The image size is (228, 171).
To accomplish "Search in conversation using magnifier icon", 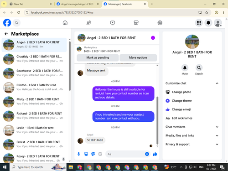I will 199,67.
